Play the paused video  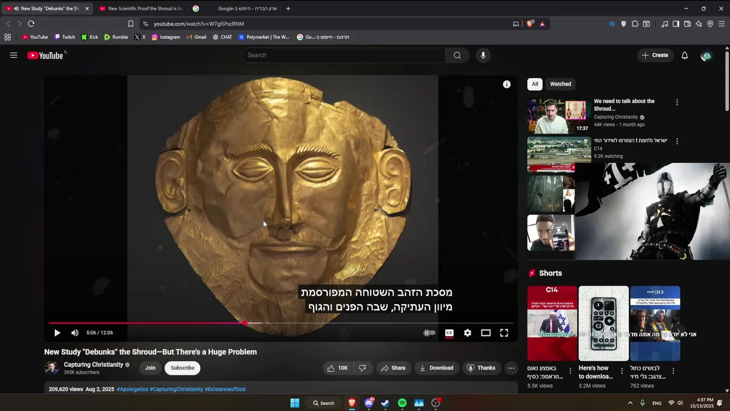coord(57,333)
